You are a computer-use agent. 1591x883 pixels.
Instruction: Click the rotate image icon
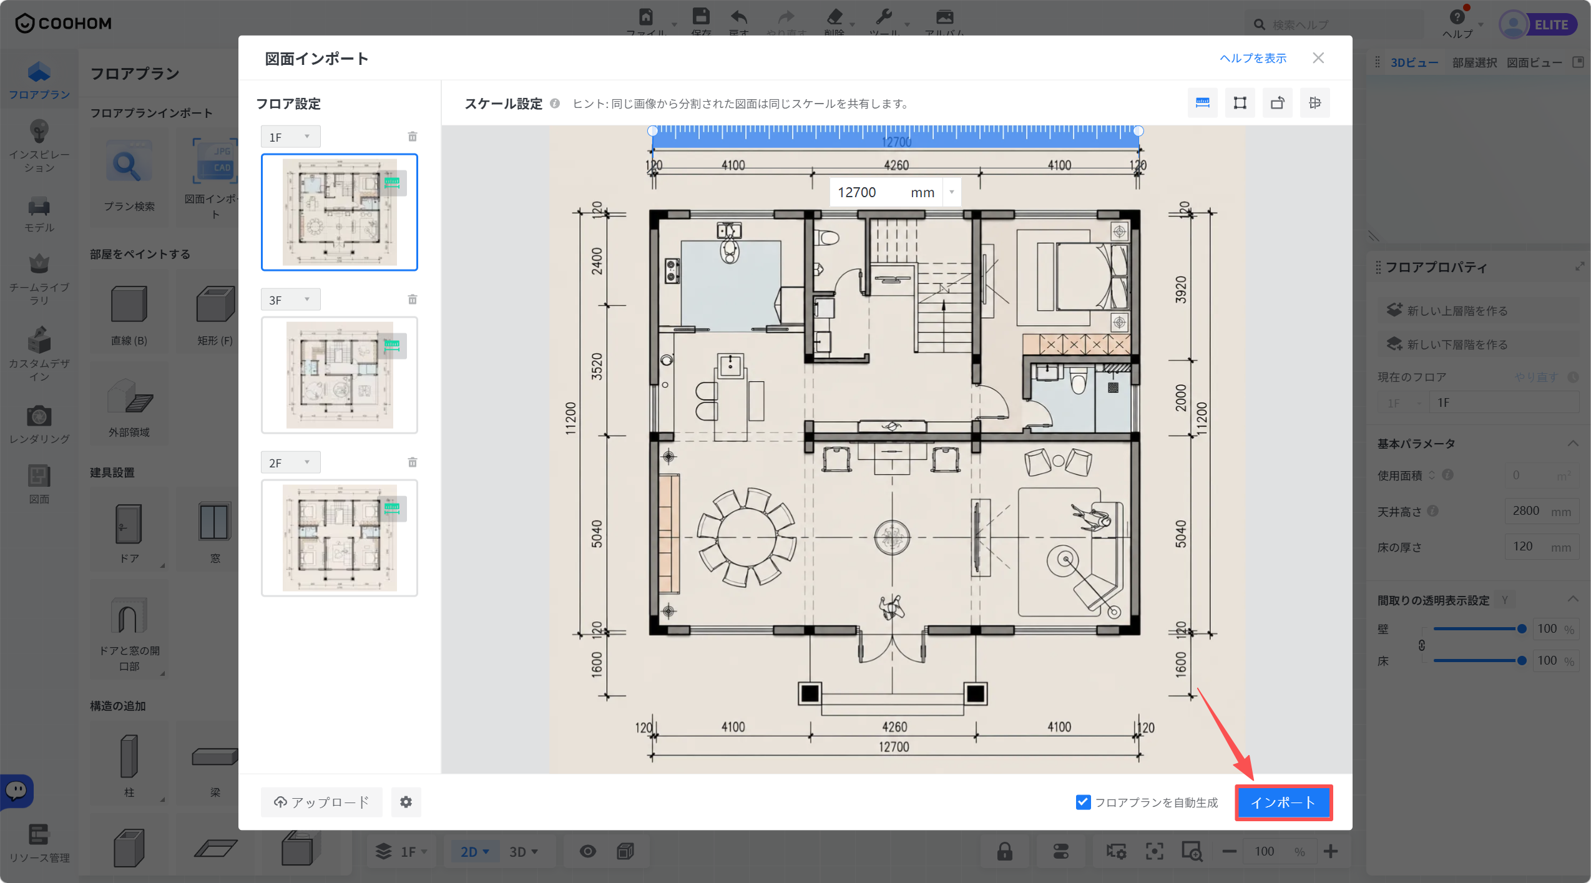pyautogui.click(x=1277, y=103)
